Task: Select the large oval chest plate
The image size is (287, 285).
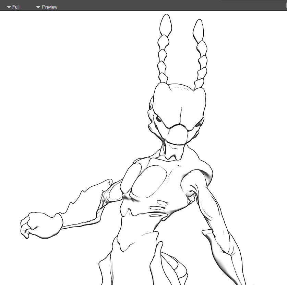Action: tap(150, 182)
